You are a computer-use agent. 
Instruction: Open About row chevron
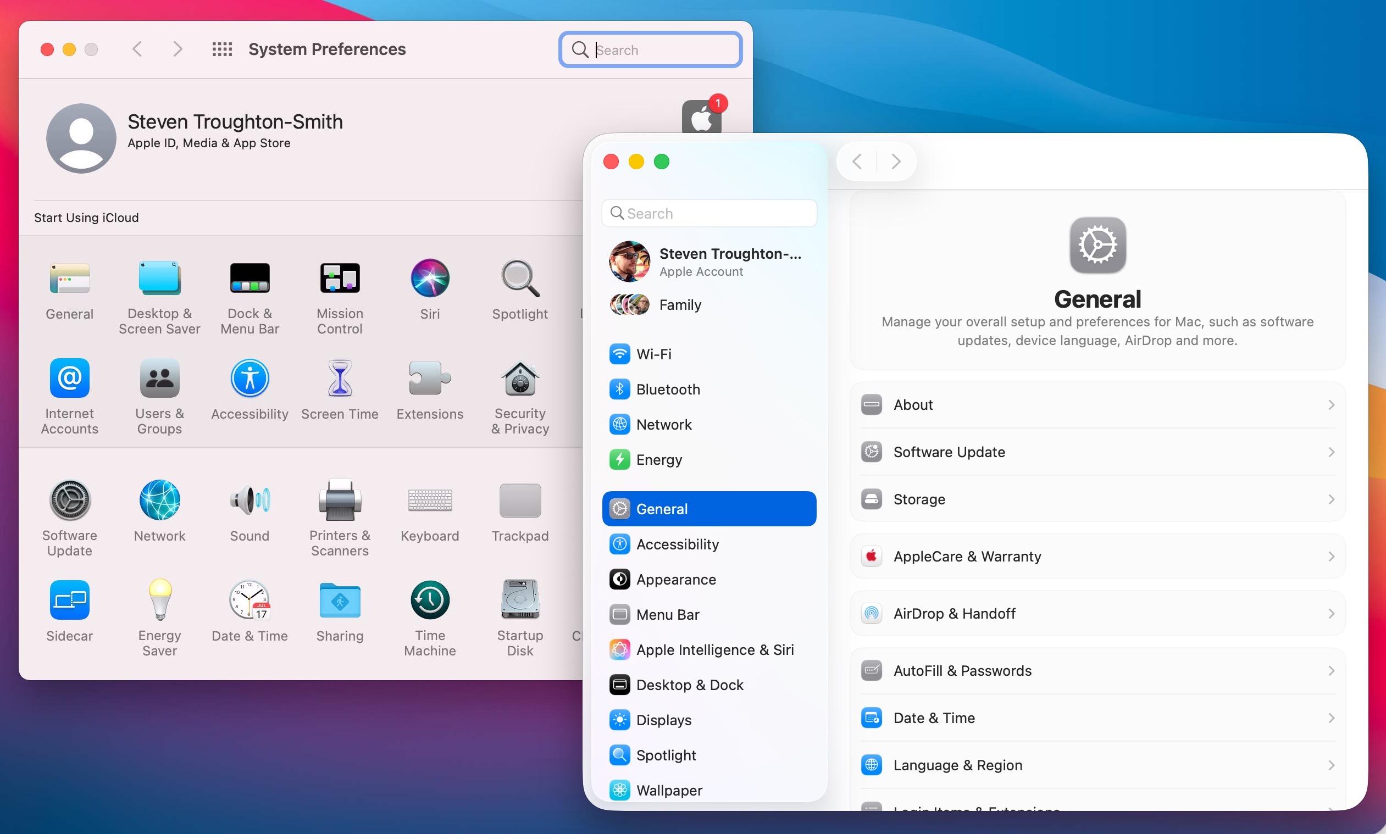click(1331, 404)
